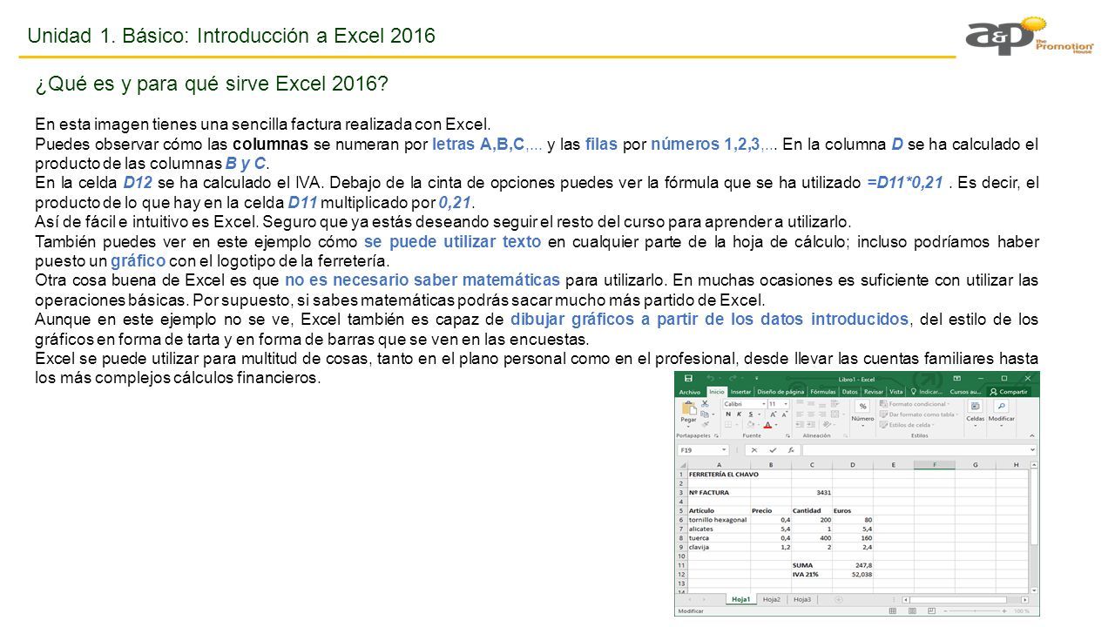Viewport: 1115px width, 627px height.
Task: Open Dar formato como tabla menu
Action: tap(921, 415)
